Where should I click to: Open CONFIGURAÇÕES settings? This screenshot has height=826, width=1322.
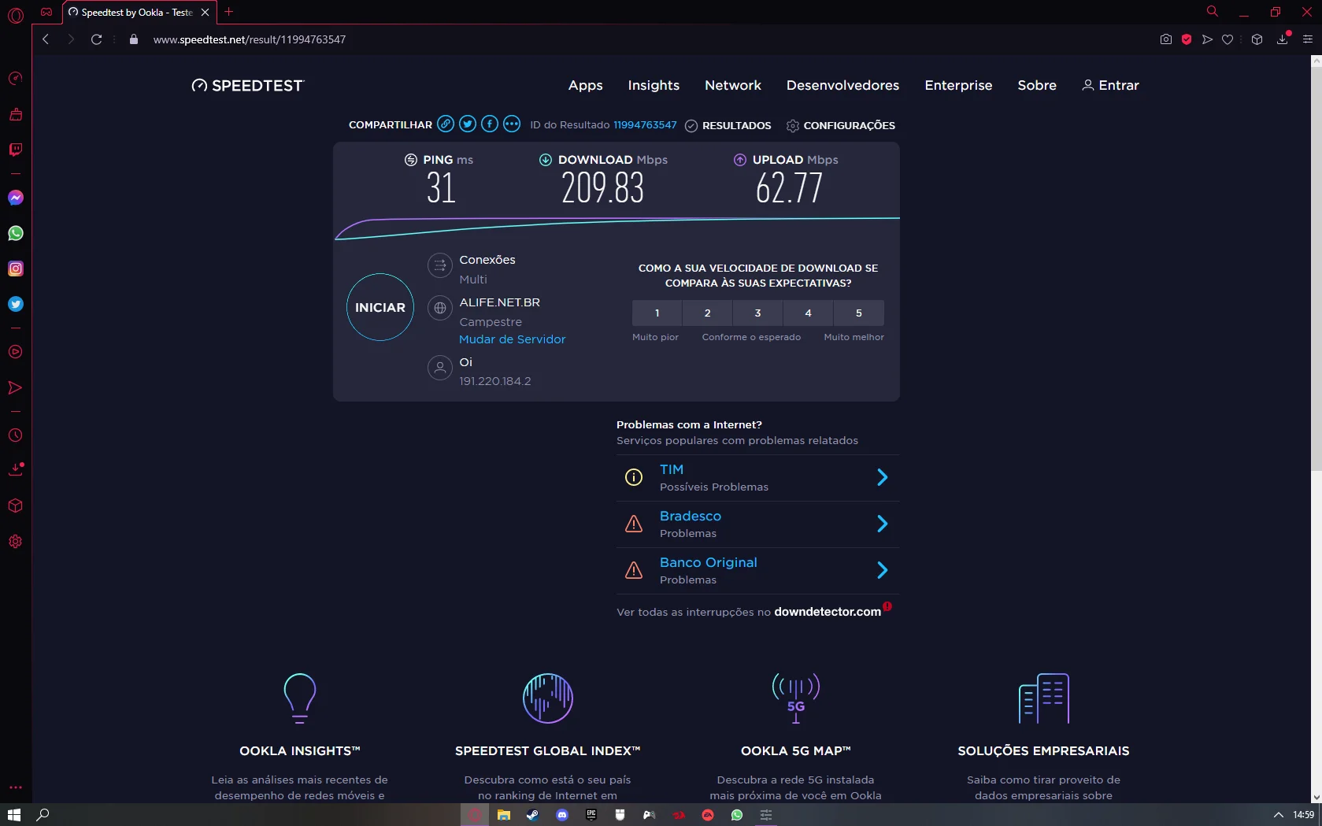(x=841, y=125)
